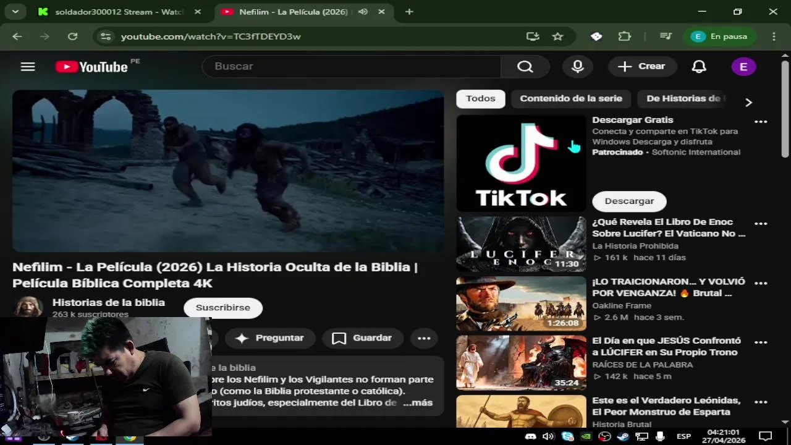
Task: Open the Chrome tab search dropdown
Action: 15,12
